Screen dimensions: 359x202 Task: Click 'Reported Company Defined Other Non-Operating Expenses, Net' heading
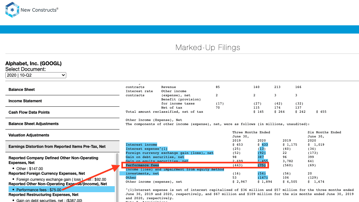[x=53, y=160]
